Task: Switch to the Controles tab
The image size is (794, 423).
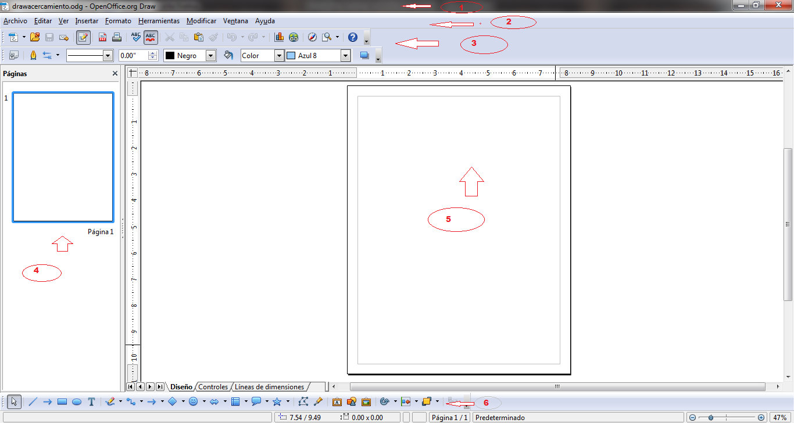Action: point(213,386)
